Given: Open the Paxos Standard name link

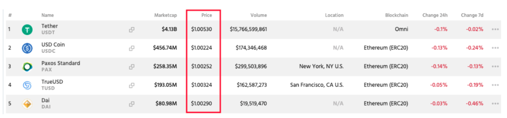Looking at the screenshot, I should point(61,63).
